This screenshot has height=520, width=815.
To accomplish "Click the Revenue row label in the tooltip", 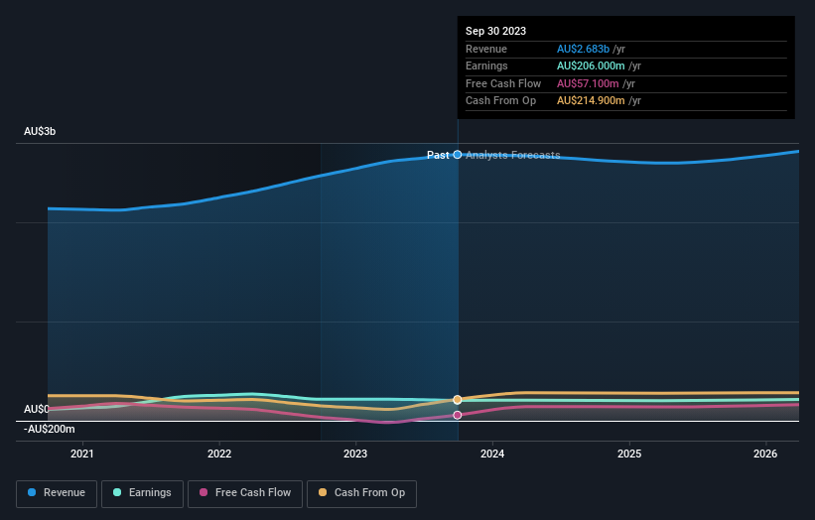I will pos(486,49).
